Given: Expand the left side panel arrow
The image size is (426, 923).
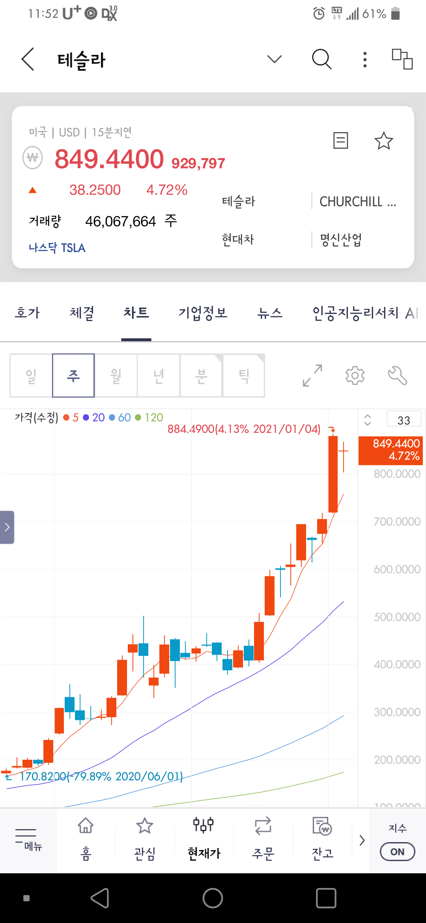Looking at the screenshot, I should click(7, 527).
